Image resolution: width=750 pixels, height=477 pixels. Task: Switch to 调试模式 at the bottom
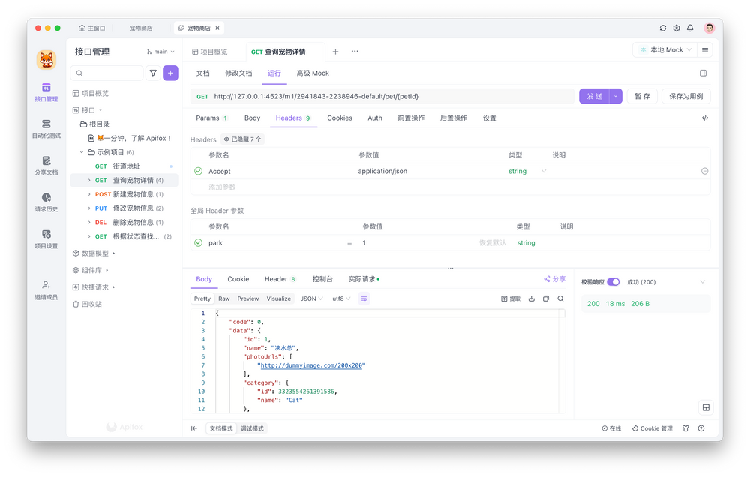coord(252,427)
